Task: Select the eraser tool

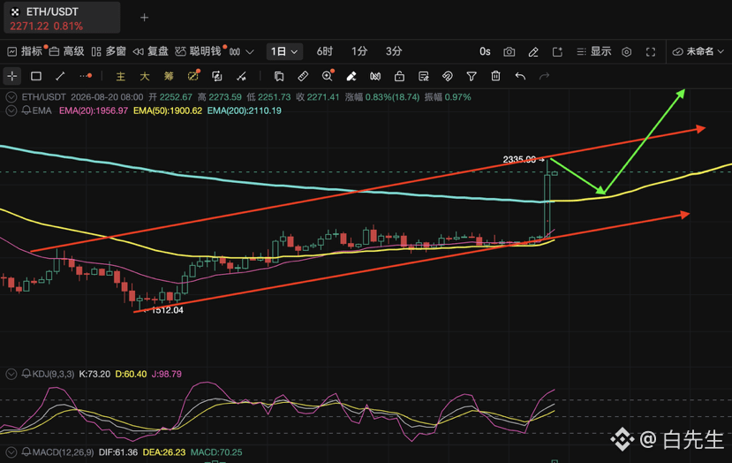Action: [x=351, y=76]
